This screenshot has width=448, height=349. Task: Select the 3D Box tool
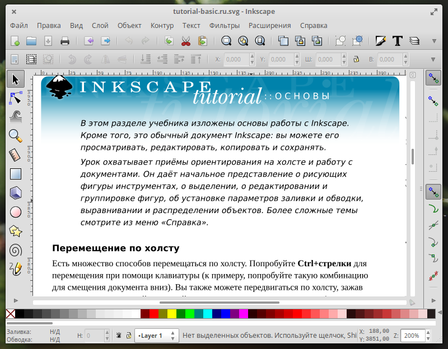pos(16,193)
